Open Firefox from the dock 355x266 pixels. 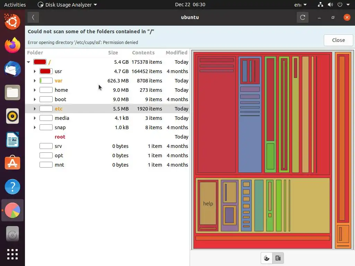tap(12, 45)
